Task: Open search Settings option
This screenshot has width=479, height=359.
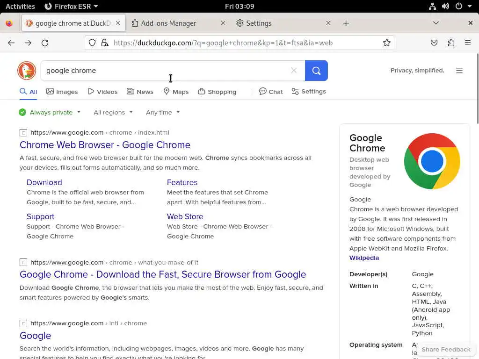Action: (x=309, y=92)
